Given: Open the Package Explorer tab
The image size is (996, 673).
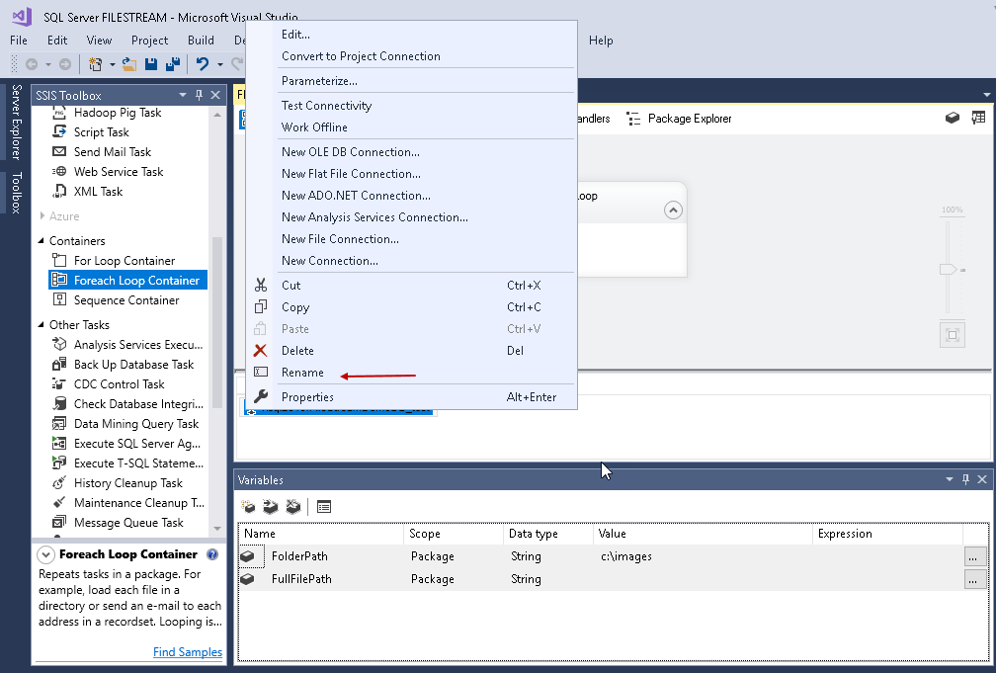Looking at the screenshot, I should pos(679,119).
